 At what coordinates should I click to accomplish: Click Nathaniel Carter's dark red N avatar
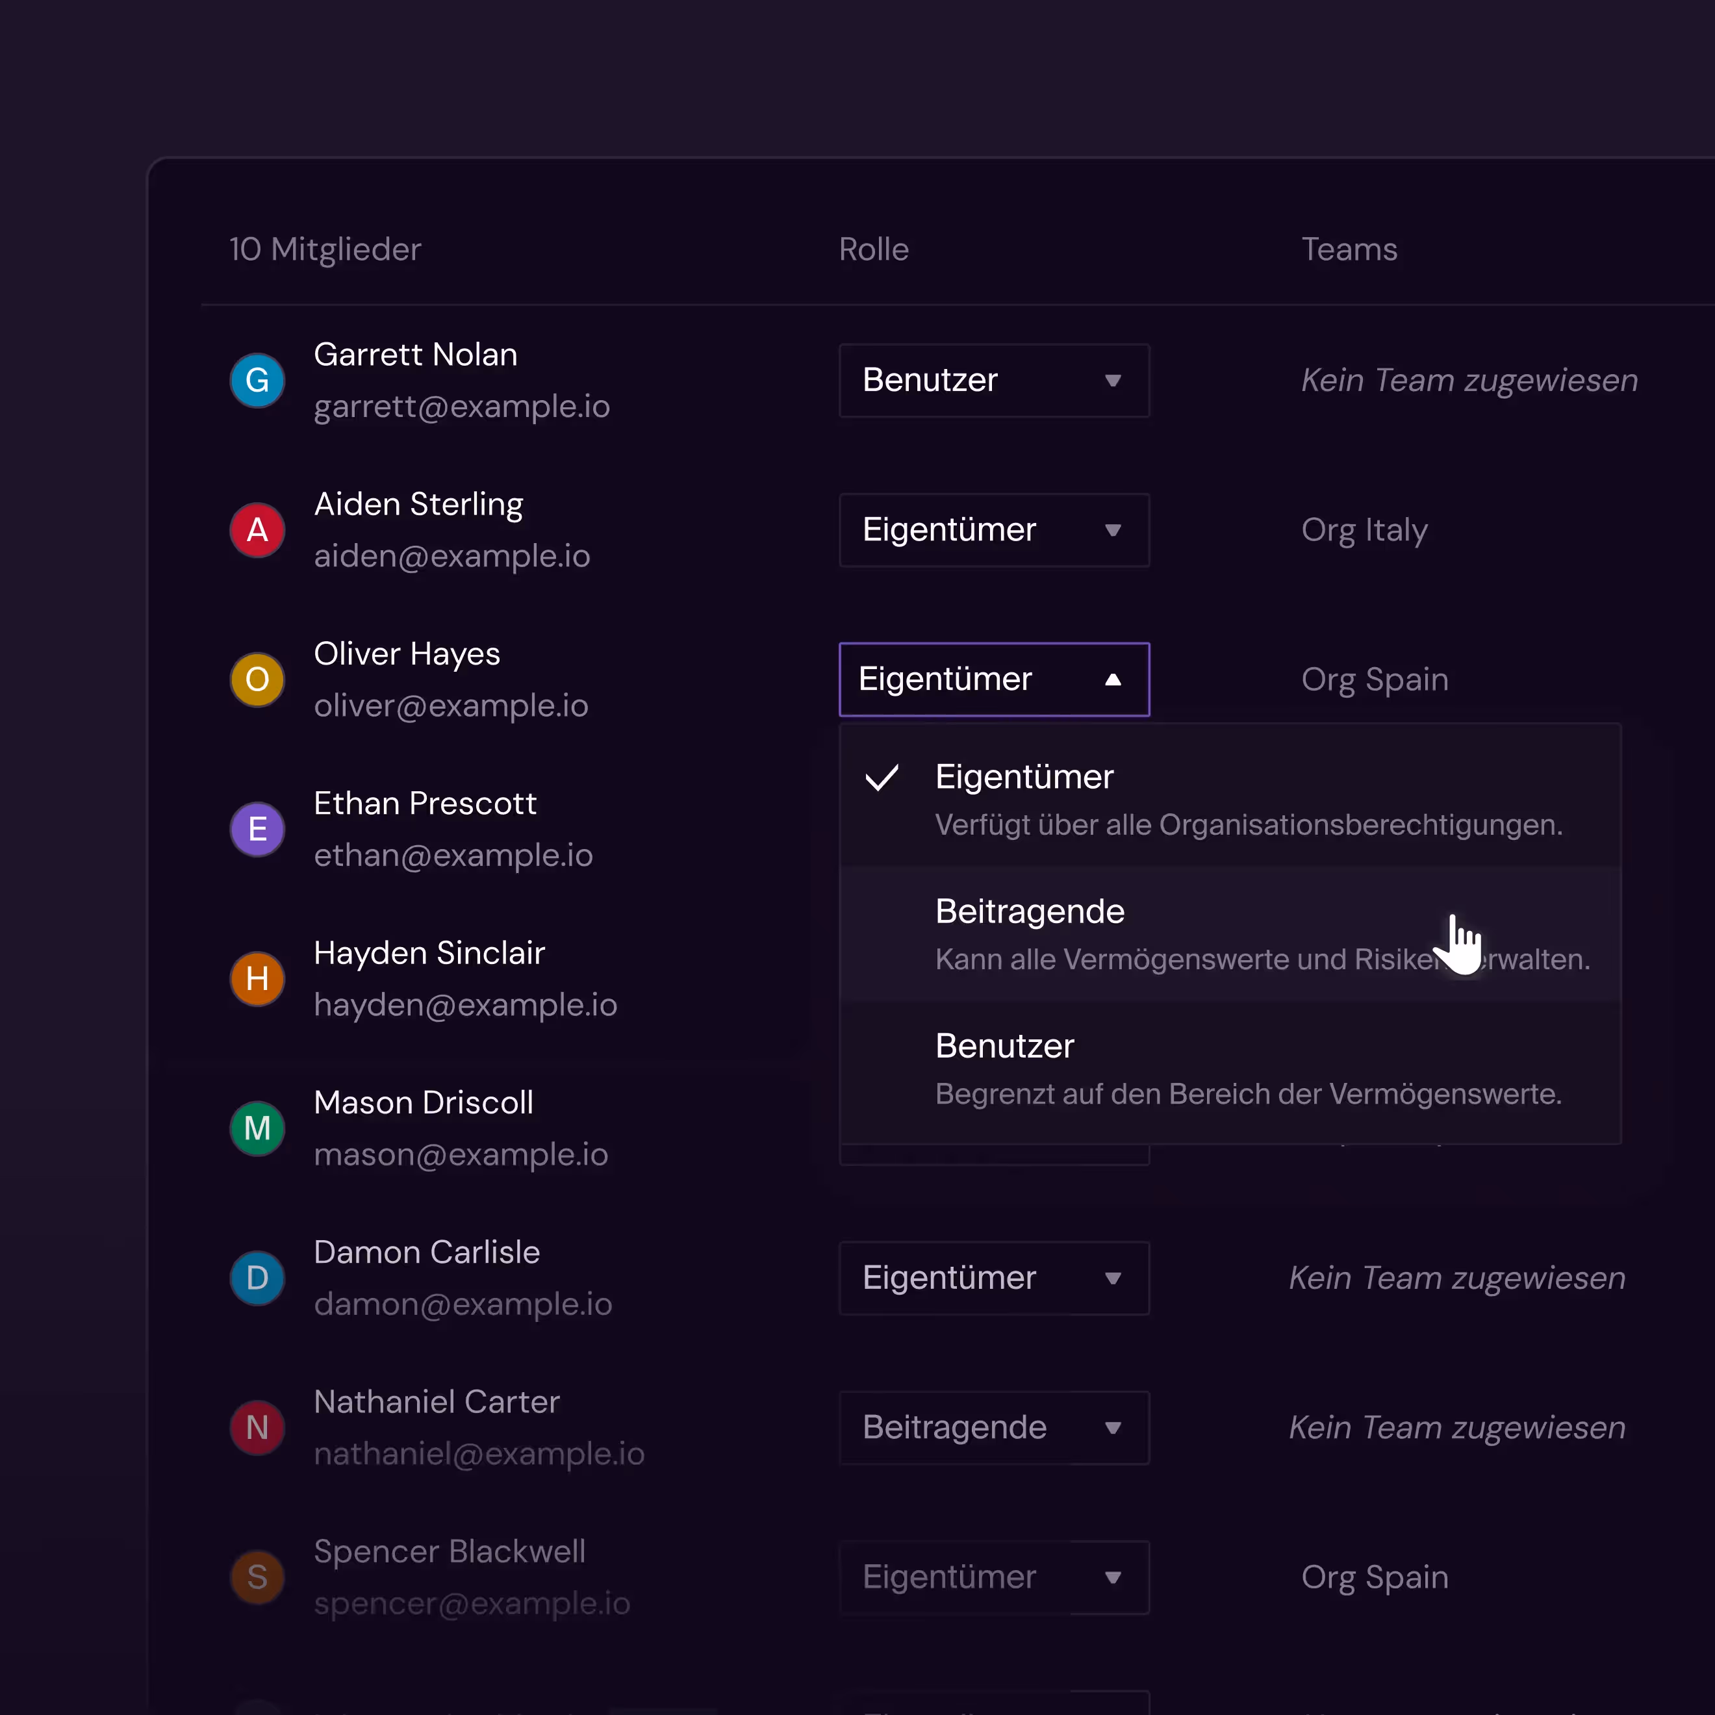tap(257, 1427)
